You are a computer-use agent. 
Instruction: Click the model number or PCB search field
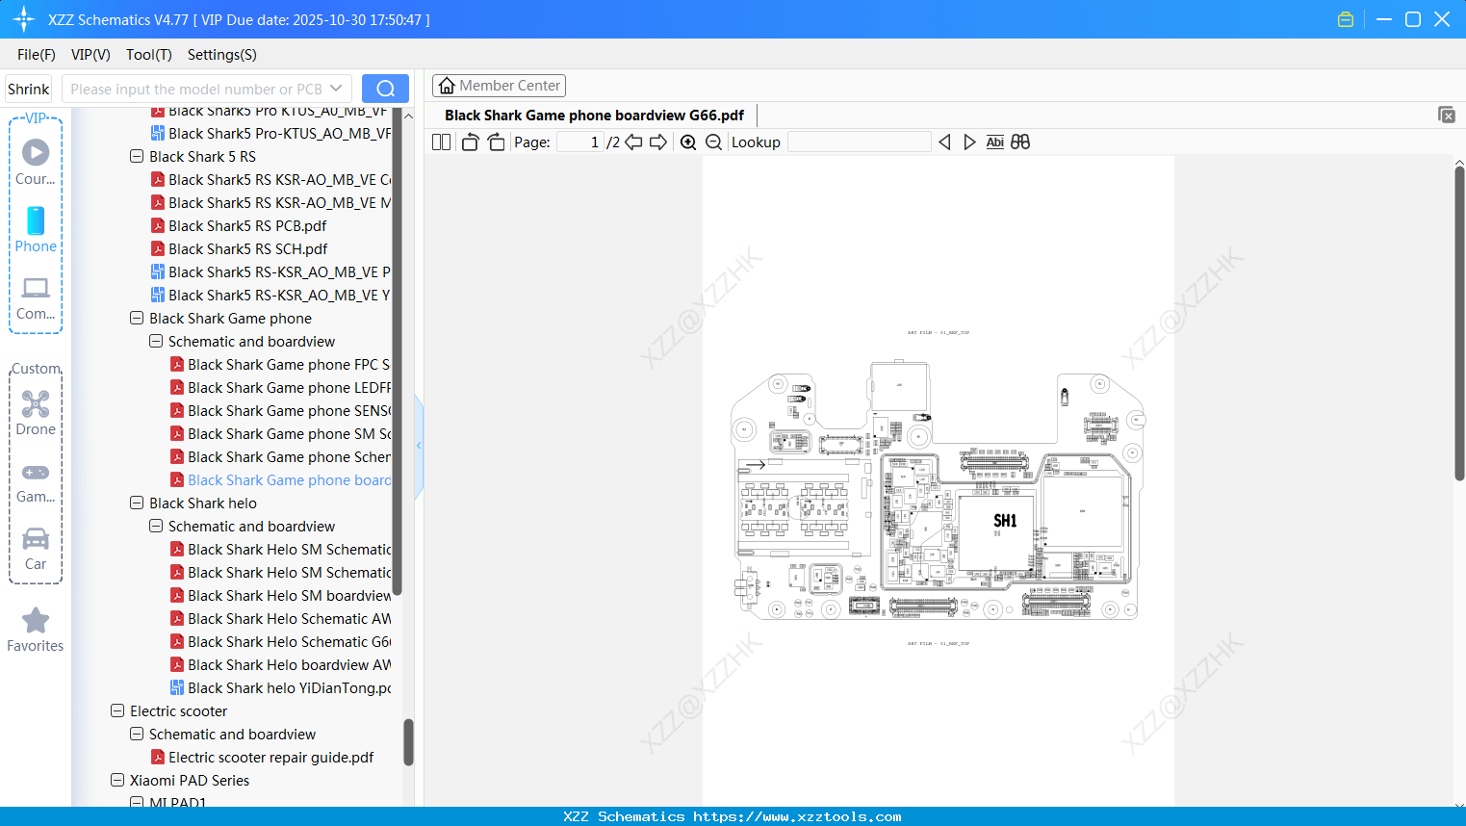point(194,89)
